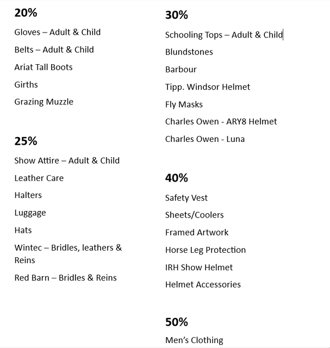Screen dimensions: 330x348
Task: Click 'Charles Owen - Luna' text
Action: point(205,139)
